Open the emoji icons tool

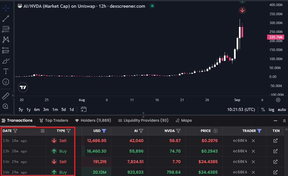click(x=6, y=82)
